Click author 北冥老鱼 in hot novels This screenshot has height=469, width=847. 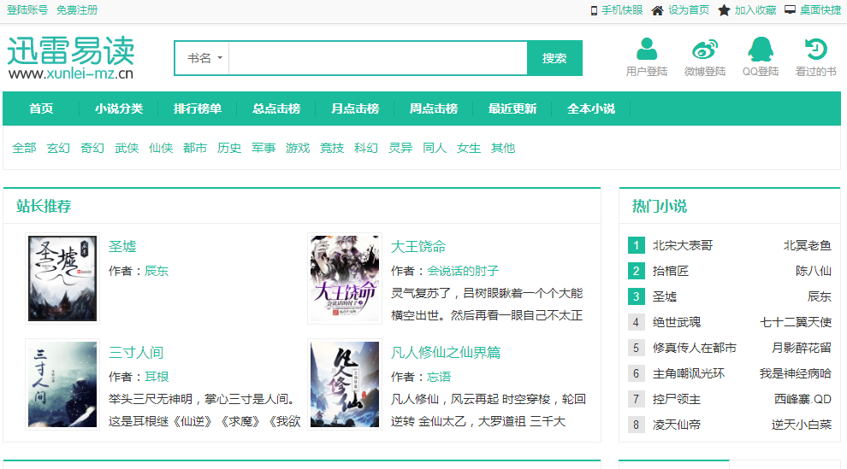pyautogui.click(x=808, y=245)
